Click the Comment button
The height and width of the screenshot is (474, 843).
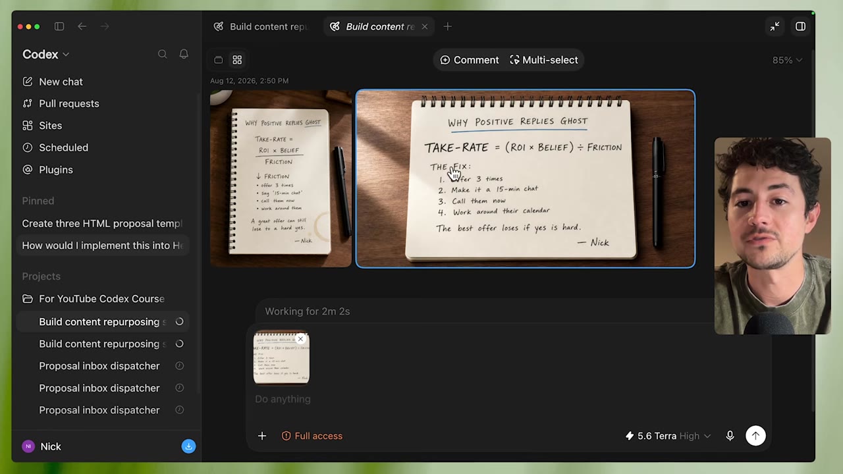pyautogui.click(x=470, y=60)
